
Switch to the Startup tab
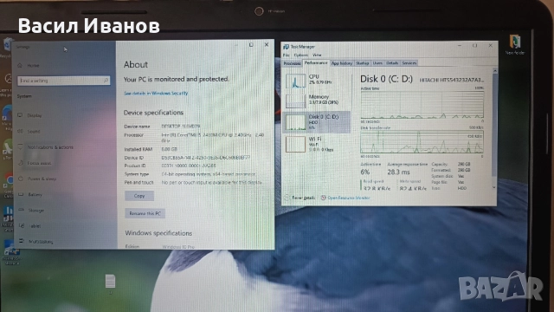click(x=362, y=63)
